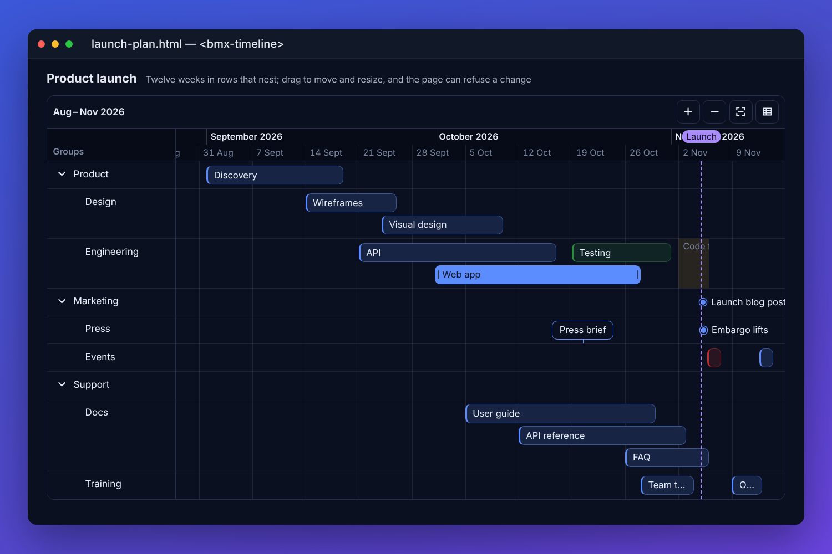Select the highlighted Web app task
Image resolution: width=832 pixels, height=554 pixels.
537,275
